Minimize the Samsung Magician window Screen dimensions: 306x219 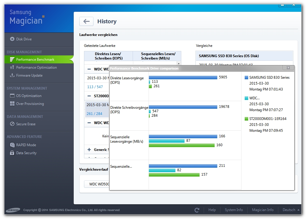pyautogui.click(x=282, y=5)
